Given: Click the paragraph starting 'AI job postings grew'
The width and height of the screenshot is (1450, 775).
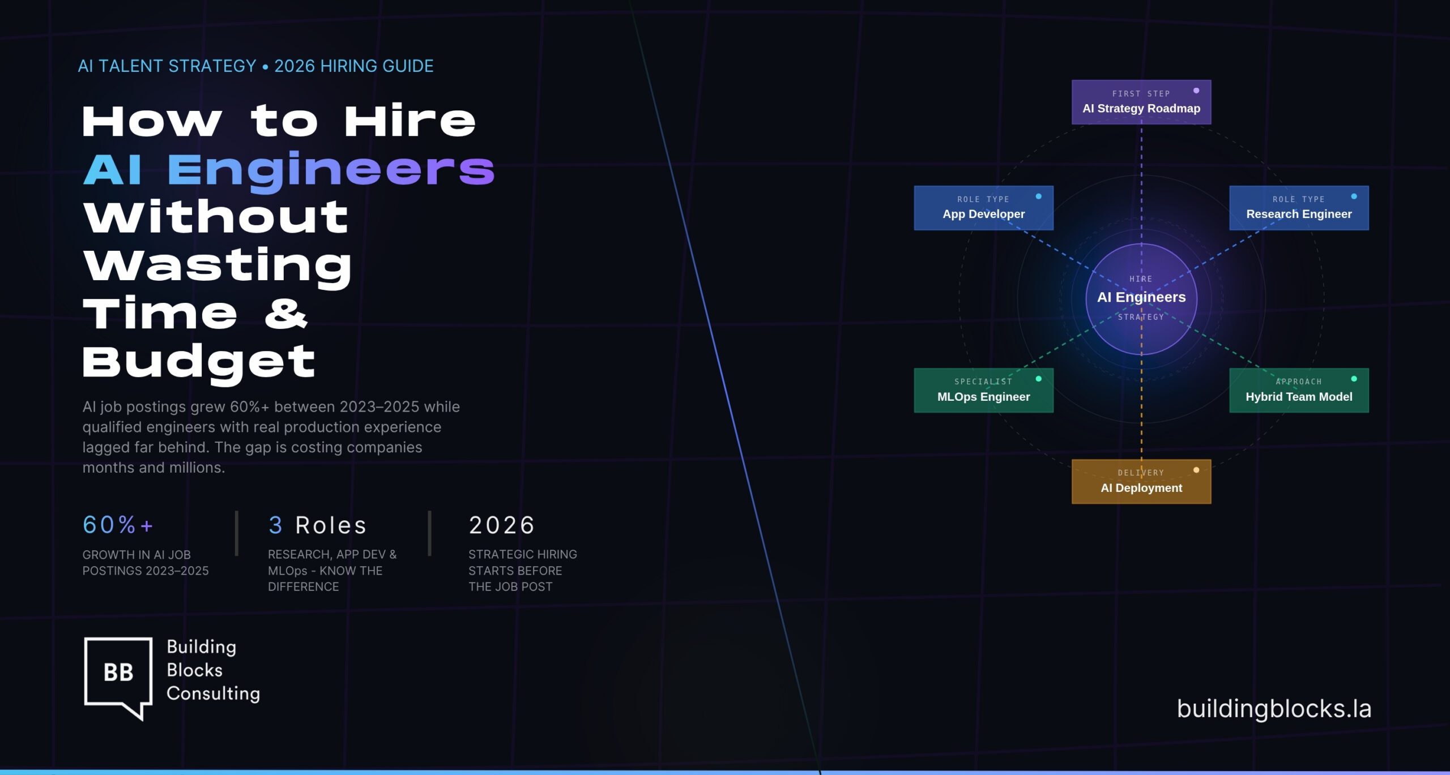Looking at the screenshot, I should [271, 437].
